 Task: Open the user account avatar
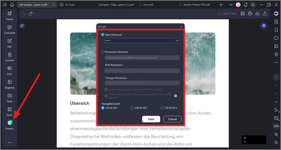click(x=238, y=5)
